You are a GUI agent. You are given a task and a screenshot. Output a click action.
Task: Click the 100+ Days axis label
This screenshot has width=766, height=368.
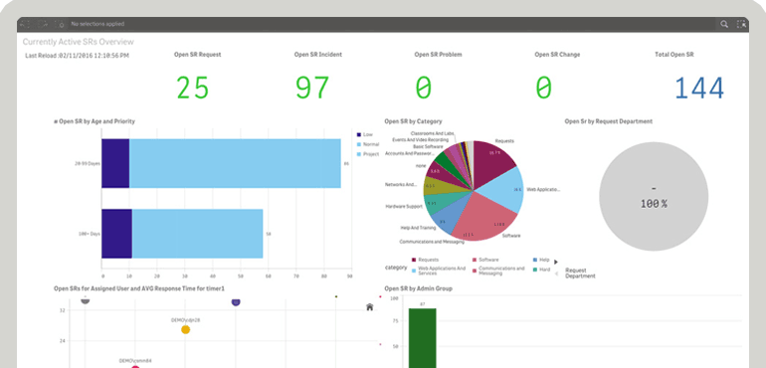90,234
